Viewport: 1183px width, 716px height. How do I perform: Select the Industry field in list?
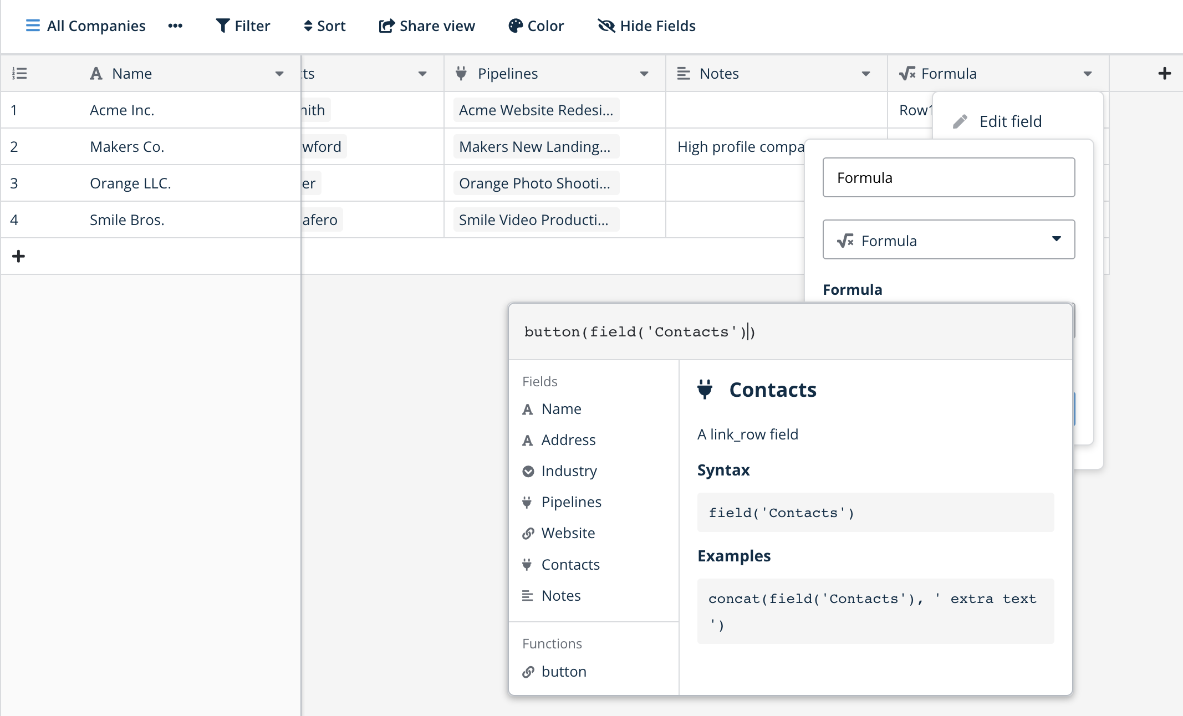(569, 471)
